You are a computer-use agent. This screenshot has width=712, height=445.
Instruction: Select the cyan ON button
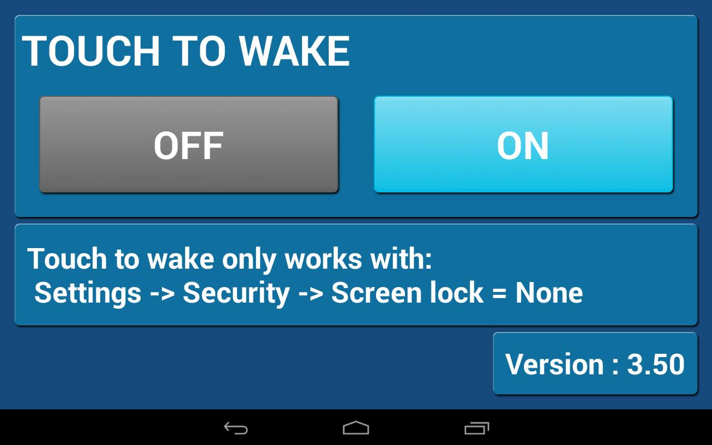point(523,145)
